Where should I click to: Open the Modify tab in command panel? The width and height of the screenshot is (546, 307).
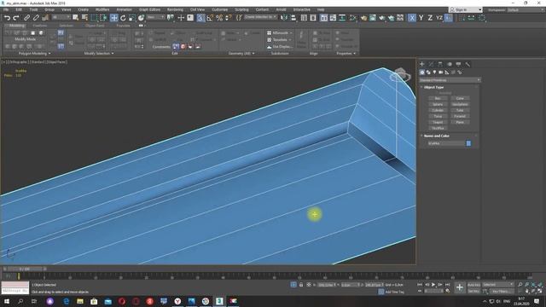click(x=431, y=64)
